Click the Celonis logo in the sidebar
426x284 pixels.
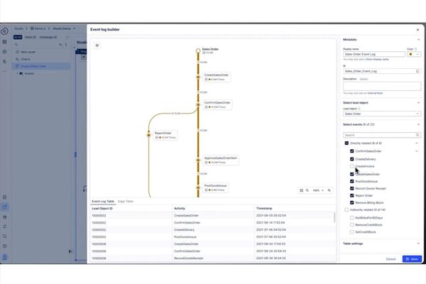[x=5, y=30]
